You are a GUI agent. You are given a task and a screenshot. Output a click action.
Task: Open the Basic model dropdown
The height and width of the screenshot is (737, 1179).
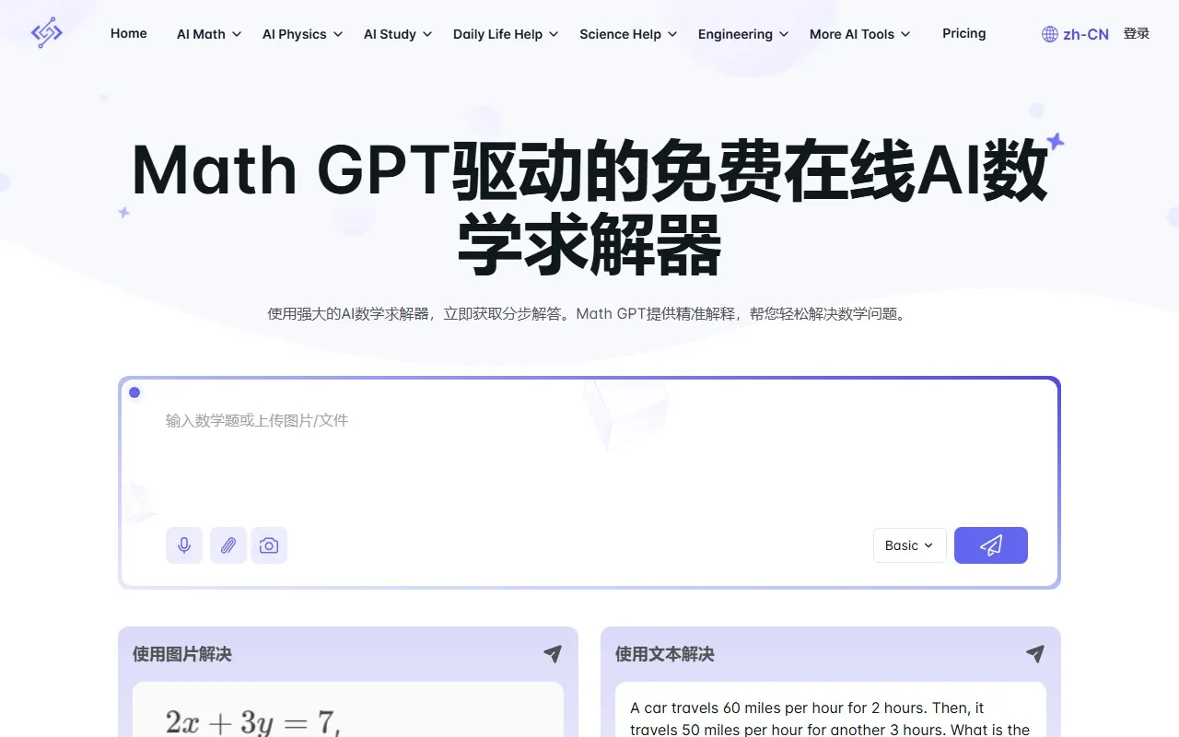909,545
